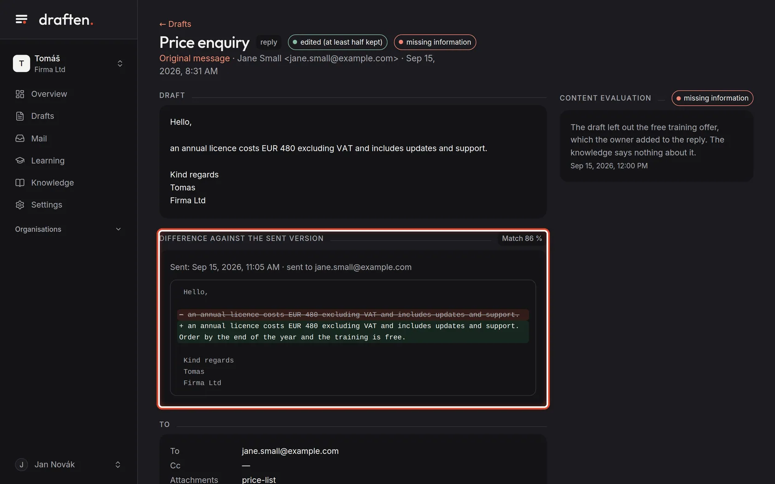775x484 pixels.
Task: Click the Mail inbox icon
Action: pos(20,138)
